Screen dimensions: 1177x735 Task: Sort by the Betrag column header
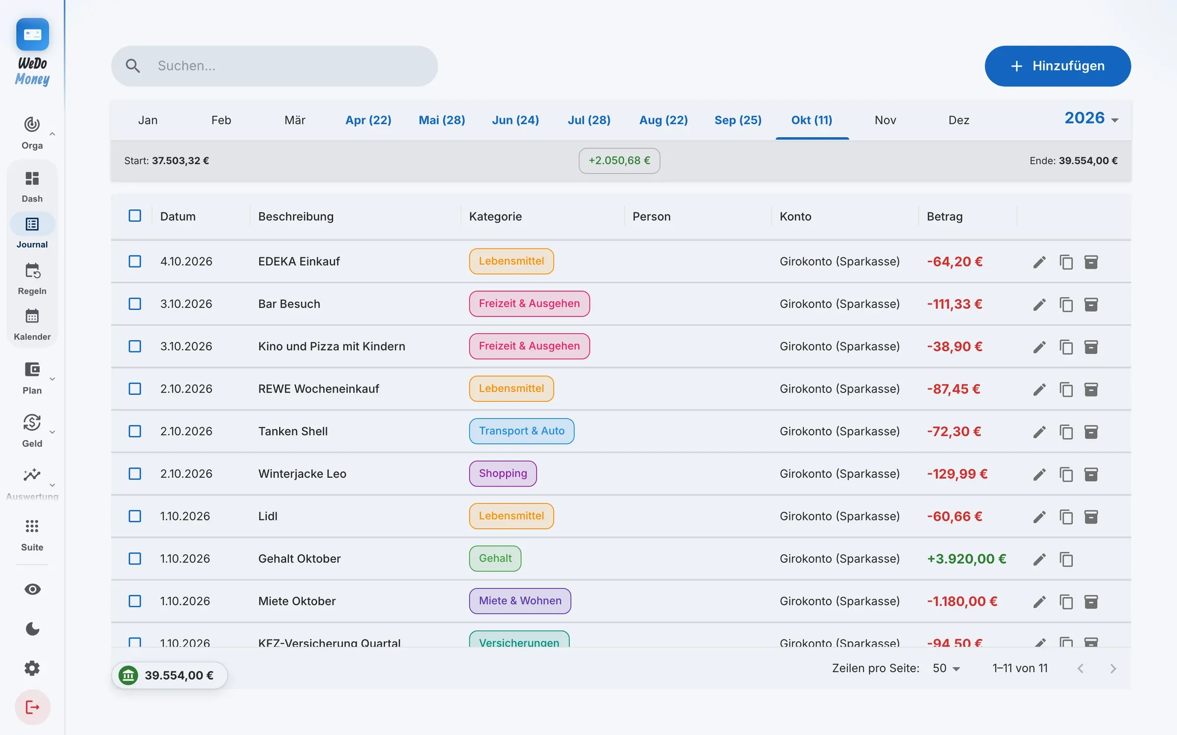[945, 216]
